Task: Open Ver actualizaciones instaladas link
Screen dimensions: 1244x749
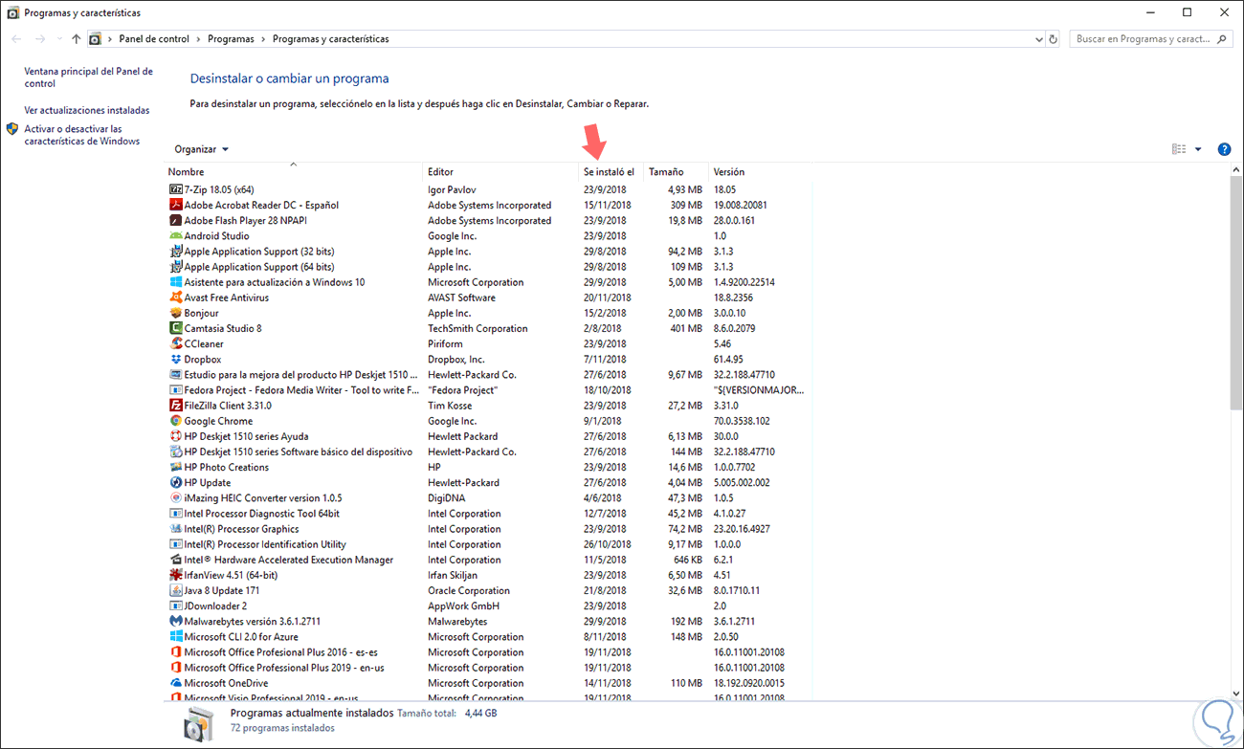Action: (86, 110)
